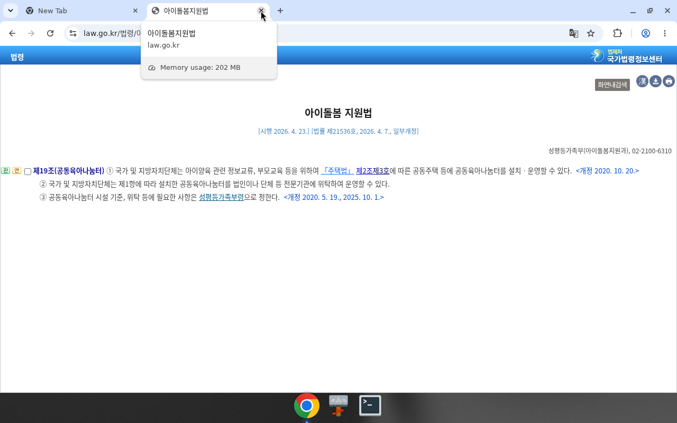Close the New Tab tab
677x423 pixels.
tap(135, 11)
